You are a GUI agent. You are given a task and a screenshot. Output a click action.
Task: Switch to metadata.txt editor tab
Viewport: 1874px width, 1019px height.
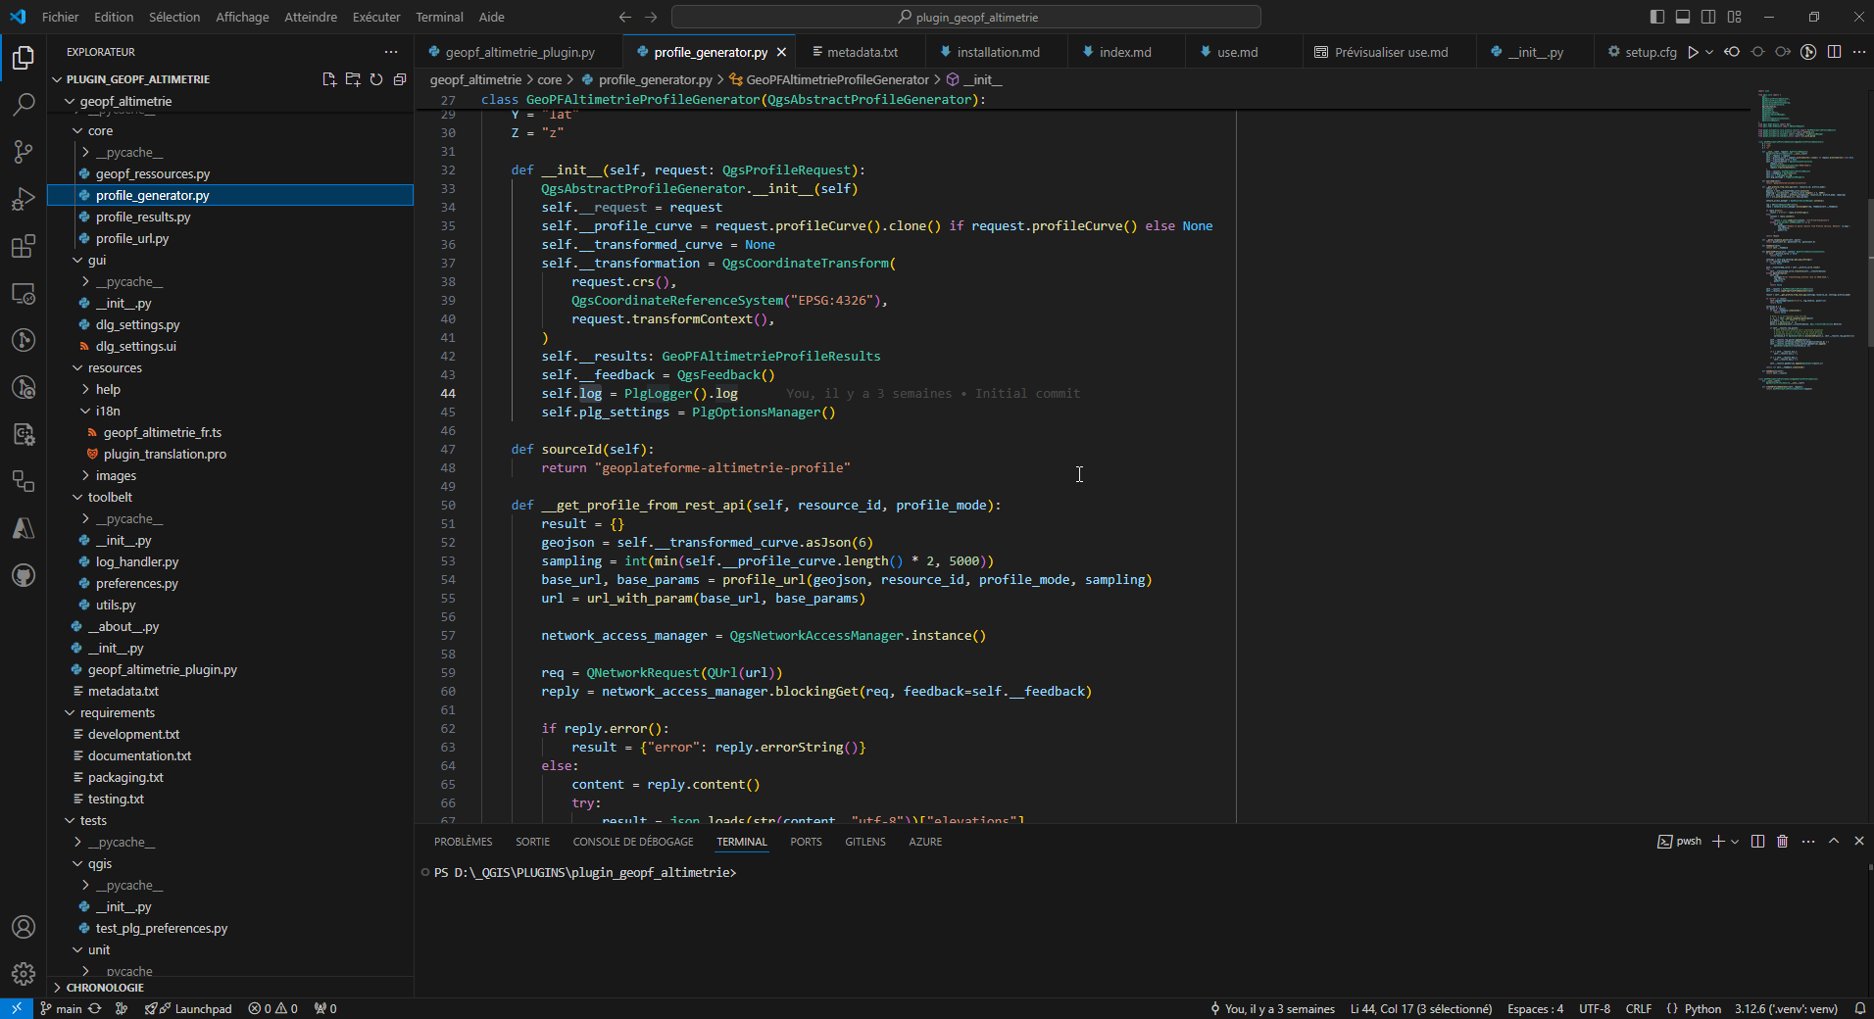(x=862, y=52)
